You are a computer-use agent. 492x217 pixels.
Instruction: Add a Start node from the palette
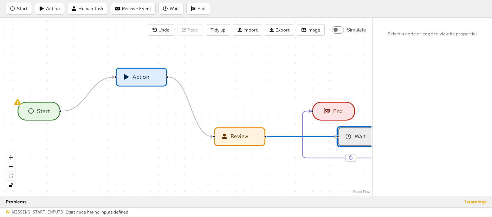coord(19,9)
